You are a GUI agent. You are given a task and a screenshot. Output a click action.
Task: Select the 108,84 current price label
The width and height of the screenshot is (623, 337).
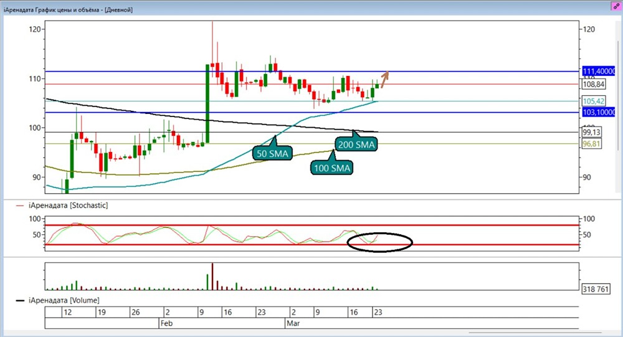[x=594, y=84]
